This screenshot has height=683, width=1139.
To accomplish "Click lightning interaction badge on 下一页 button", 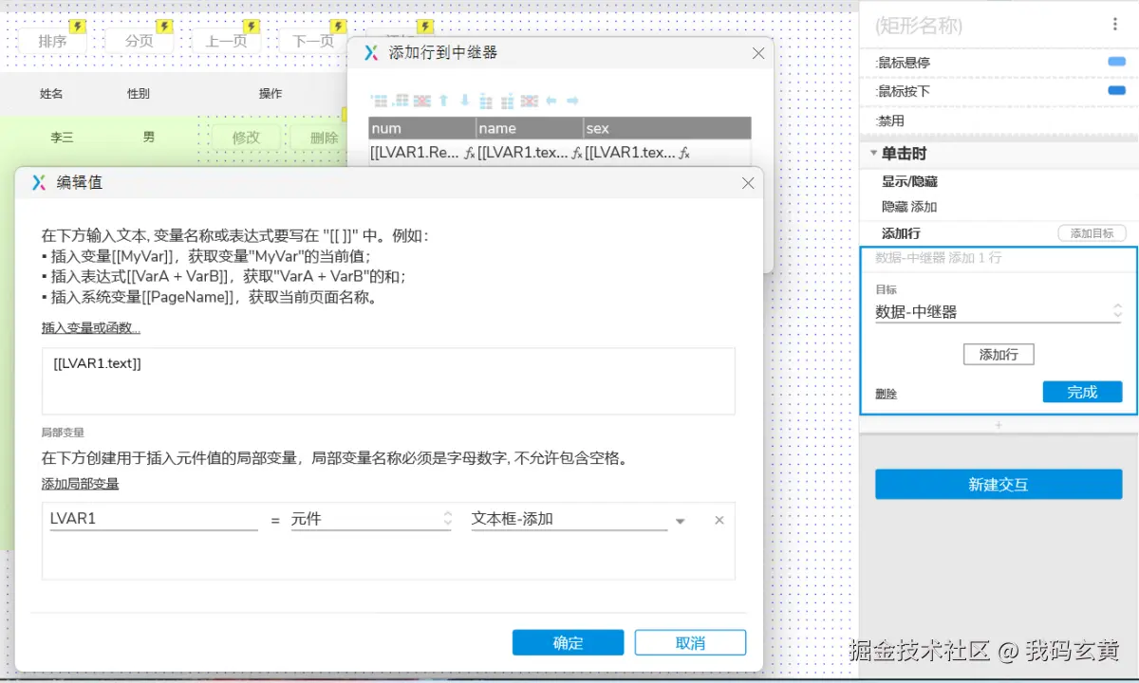I will (339, 27).
